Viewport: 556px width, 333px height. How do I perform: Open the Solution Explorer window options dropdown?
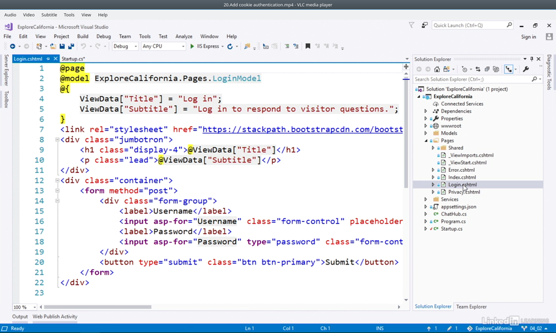click(525, 59)
